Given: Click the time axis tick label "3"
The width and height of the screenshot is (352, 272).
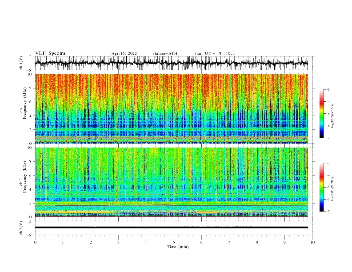Looking at the screenshot, I should point(118,242).
